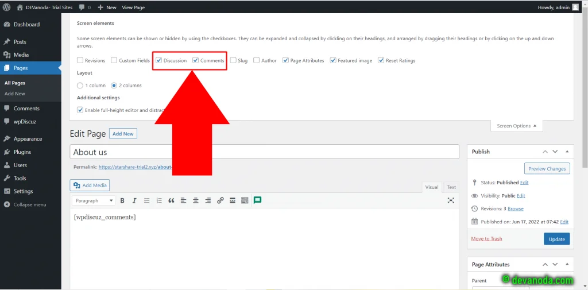Open DEVanoda- Trial Sites home link
This screenshot has width=588, height=290.
click(45, 7)
